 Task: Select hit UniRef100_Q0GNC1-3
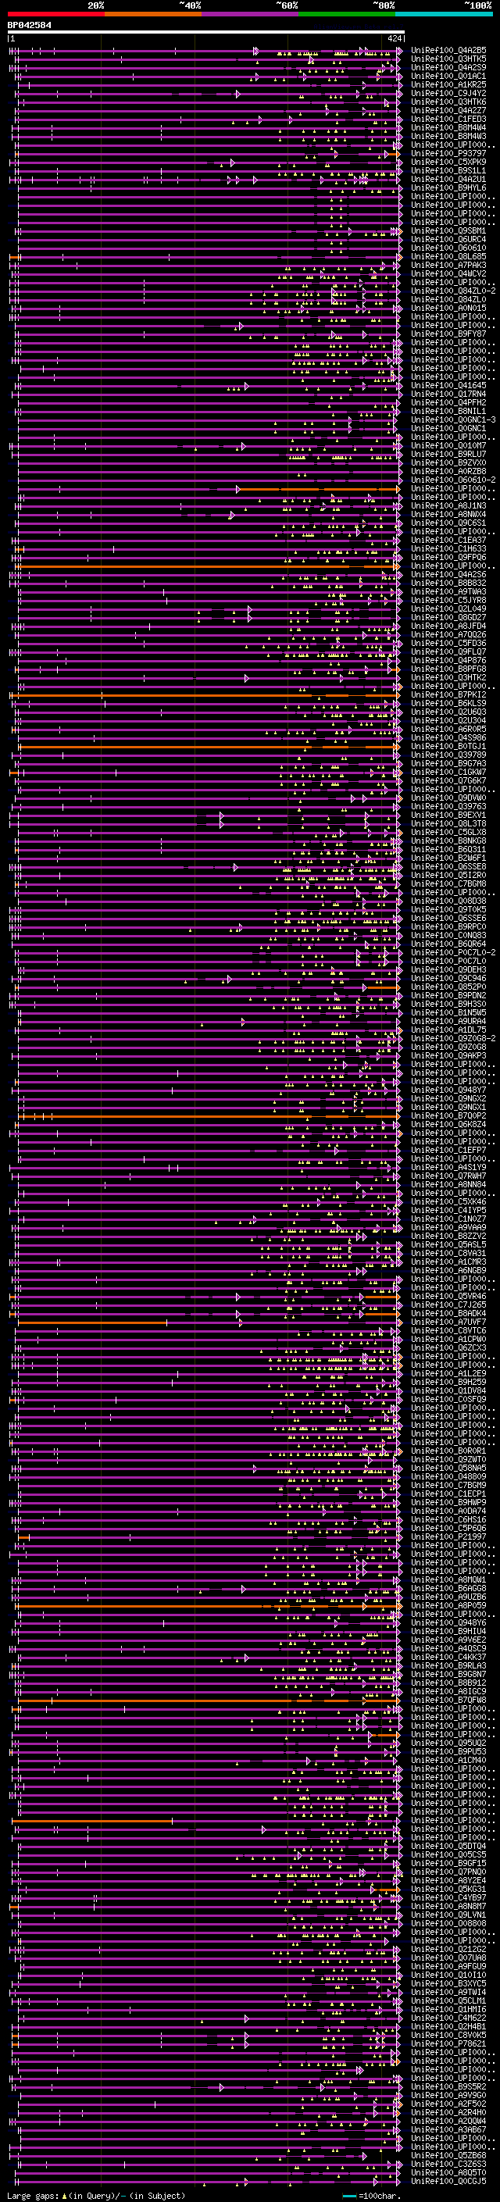click(x=453, y=419)
